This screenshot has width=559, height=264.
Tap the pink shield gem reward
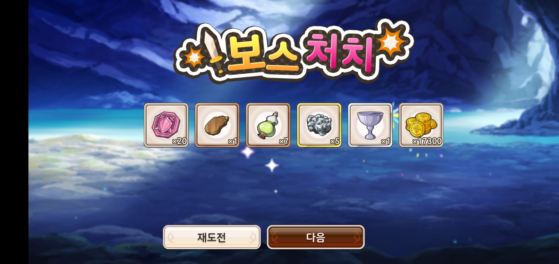coord(166,125)
